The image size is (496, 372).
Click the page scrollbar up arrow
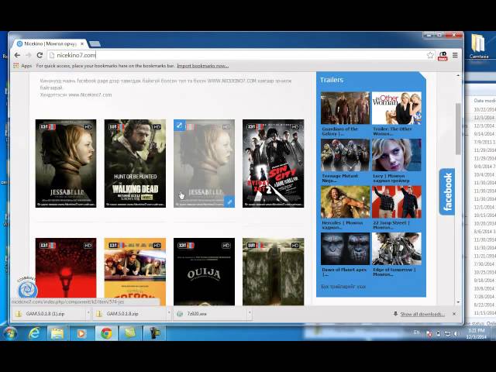(x=458, y=76)
